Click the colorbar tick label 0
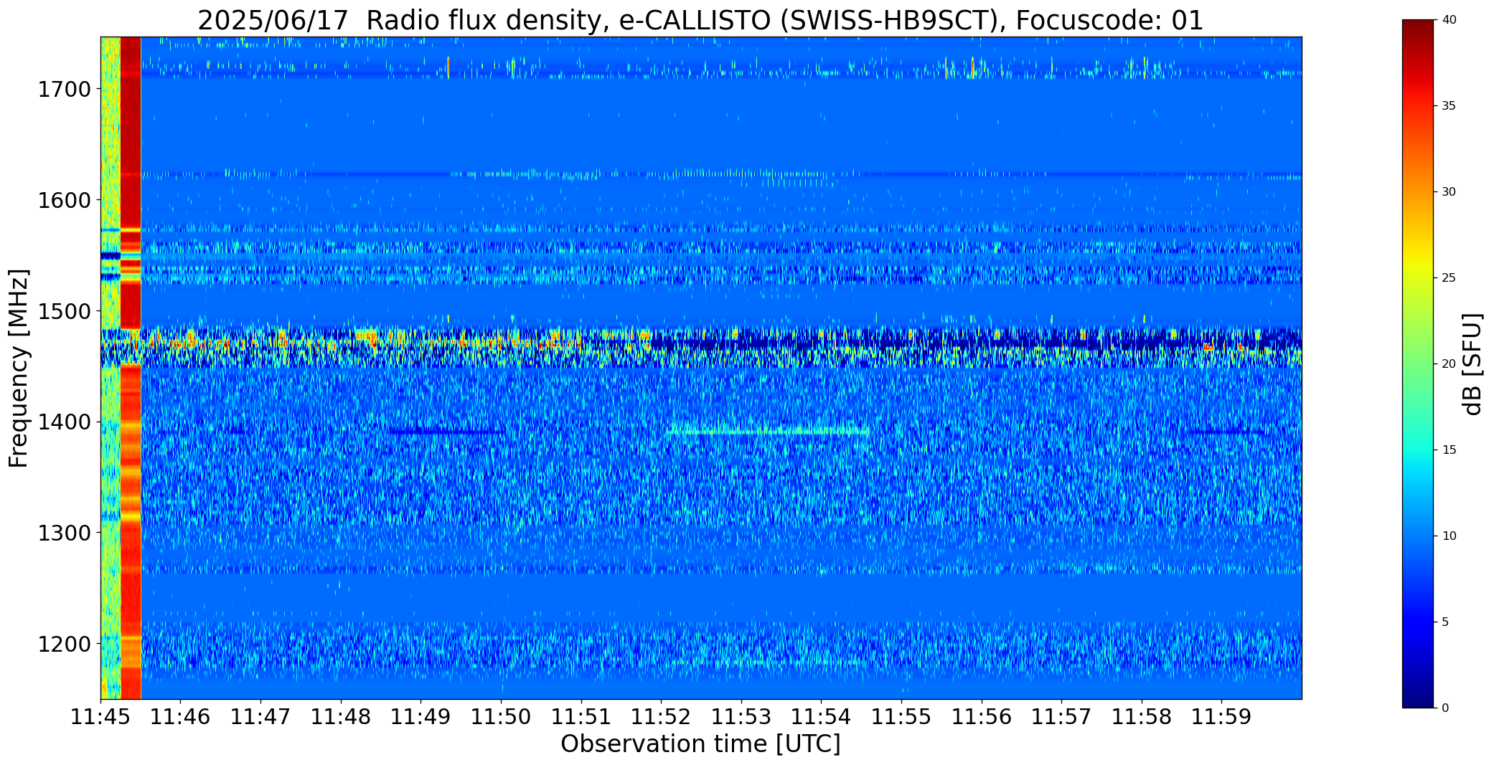Screen dimensions: 1494x765 coord(1445,708)
